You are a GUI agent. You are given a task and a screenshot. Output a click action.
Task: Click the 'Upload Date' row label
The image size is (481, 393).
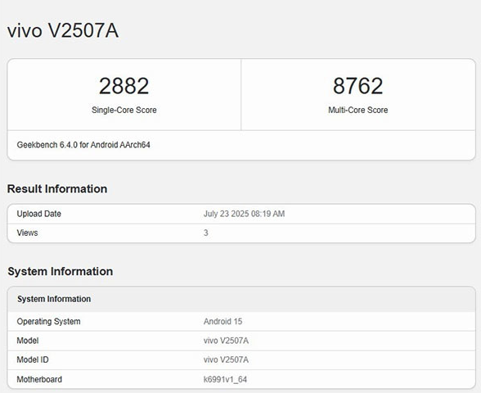(x=39, y=214)
